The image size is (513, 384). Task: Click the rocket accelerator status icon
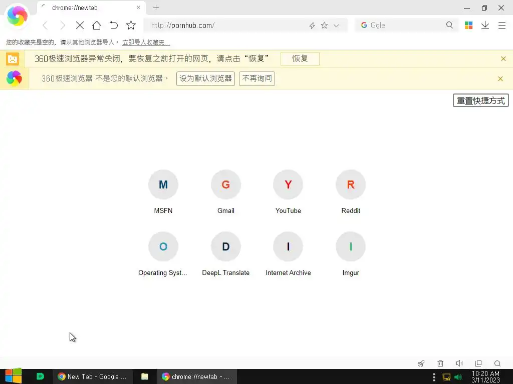(421, 363)
